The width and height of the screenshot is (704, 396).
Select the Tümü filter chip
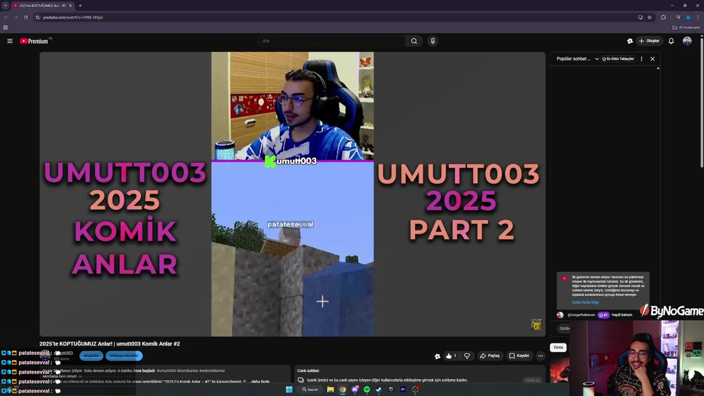[x=558, y=348]
